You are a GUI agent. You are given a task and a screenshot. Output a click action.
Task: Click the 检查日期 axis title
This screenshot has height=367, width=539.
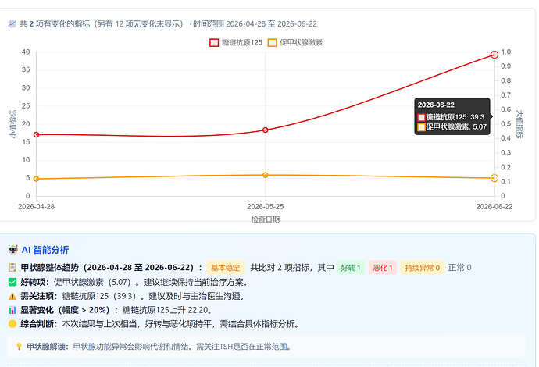pos(266,219)
